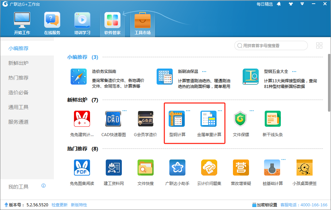Expand more options dots for CAD快速看图
This screenshot has height=210, width=331.
125,110
